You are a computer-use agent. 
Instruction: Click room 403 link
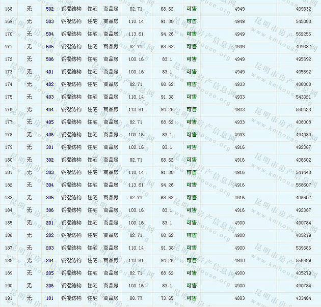(x=49, y=97)
